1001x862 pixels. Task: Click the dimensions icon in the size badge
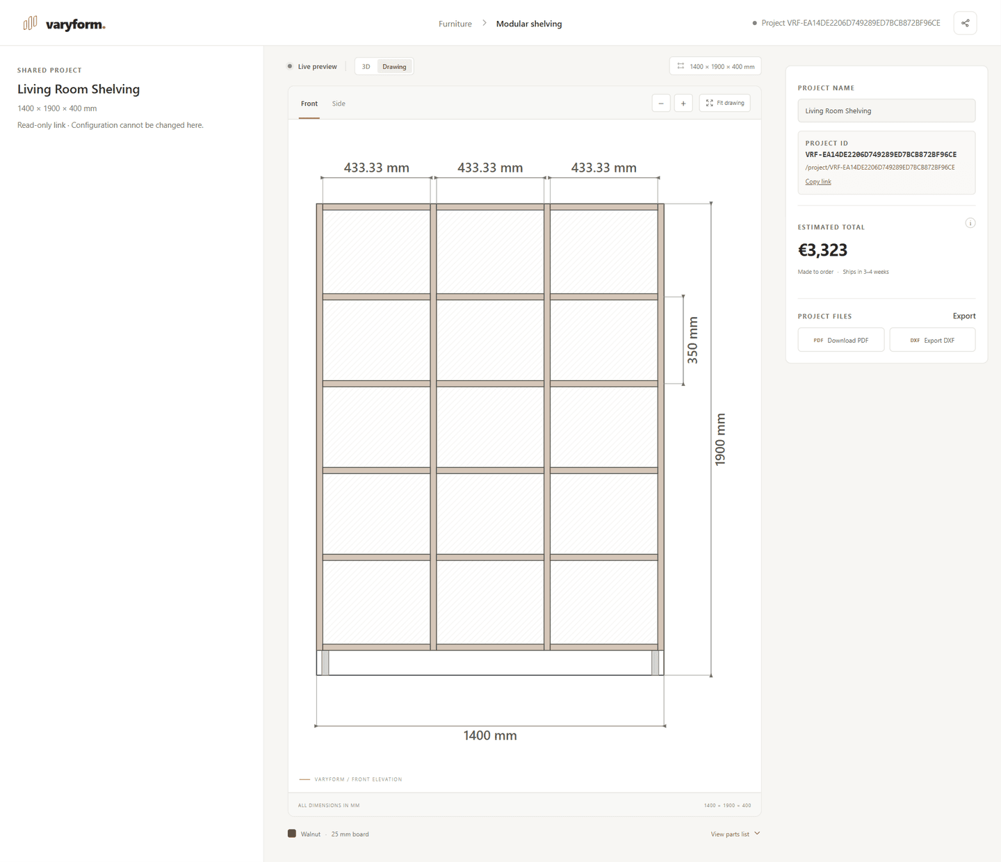(x=681, y=66)
